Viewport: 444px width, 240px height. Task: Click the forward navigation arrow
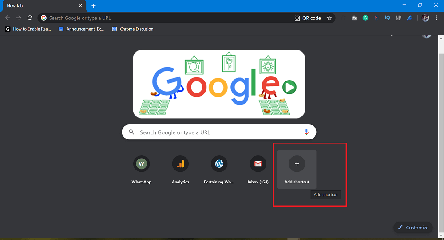(x=19, y=18)
